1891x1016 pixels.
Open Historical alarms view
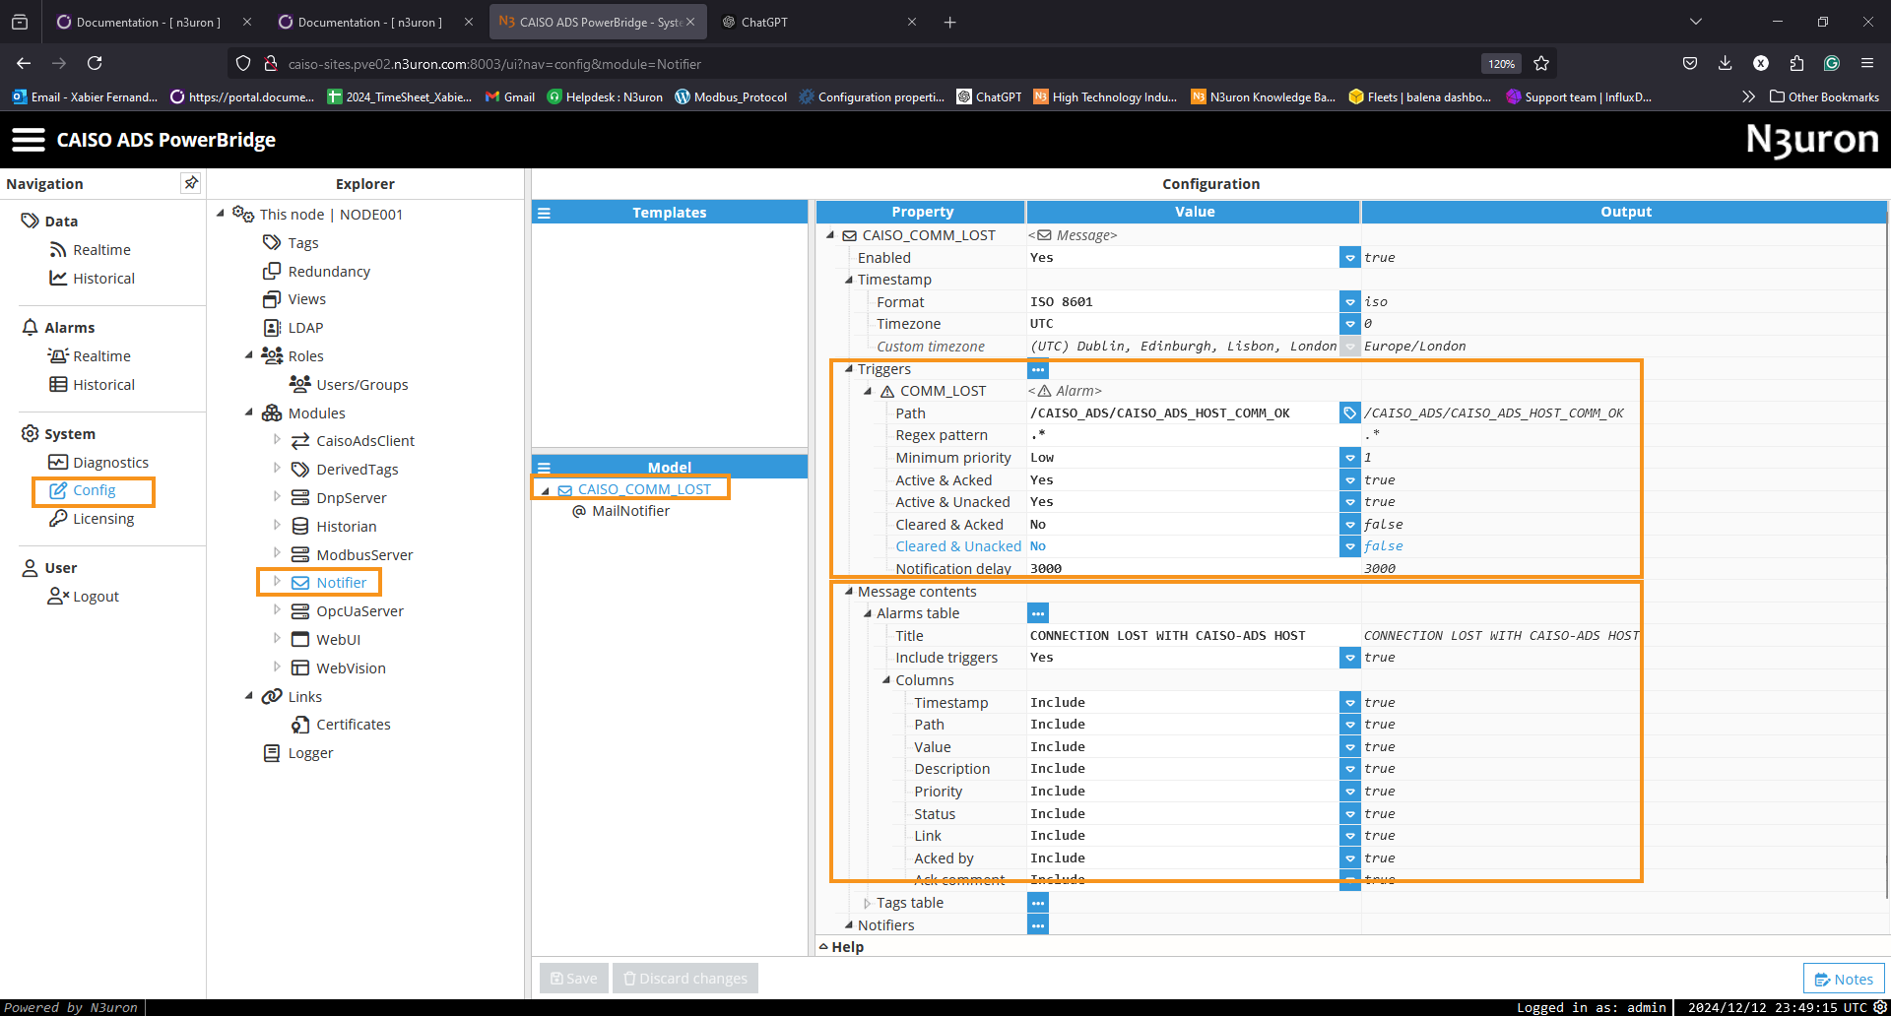click(x=92, y=385)
